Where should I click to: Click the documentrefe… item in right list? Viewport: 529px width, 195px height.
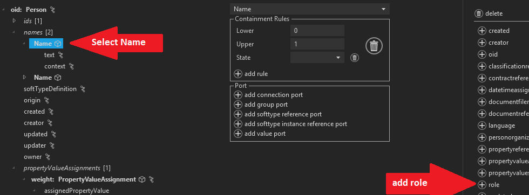coord(508,114)
